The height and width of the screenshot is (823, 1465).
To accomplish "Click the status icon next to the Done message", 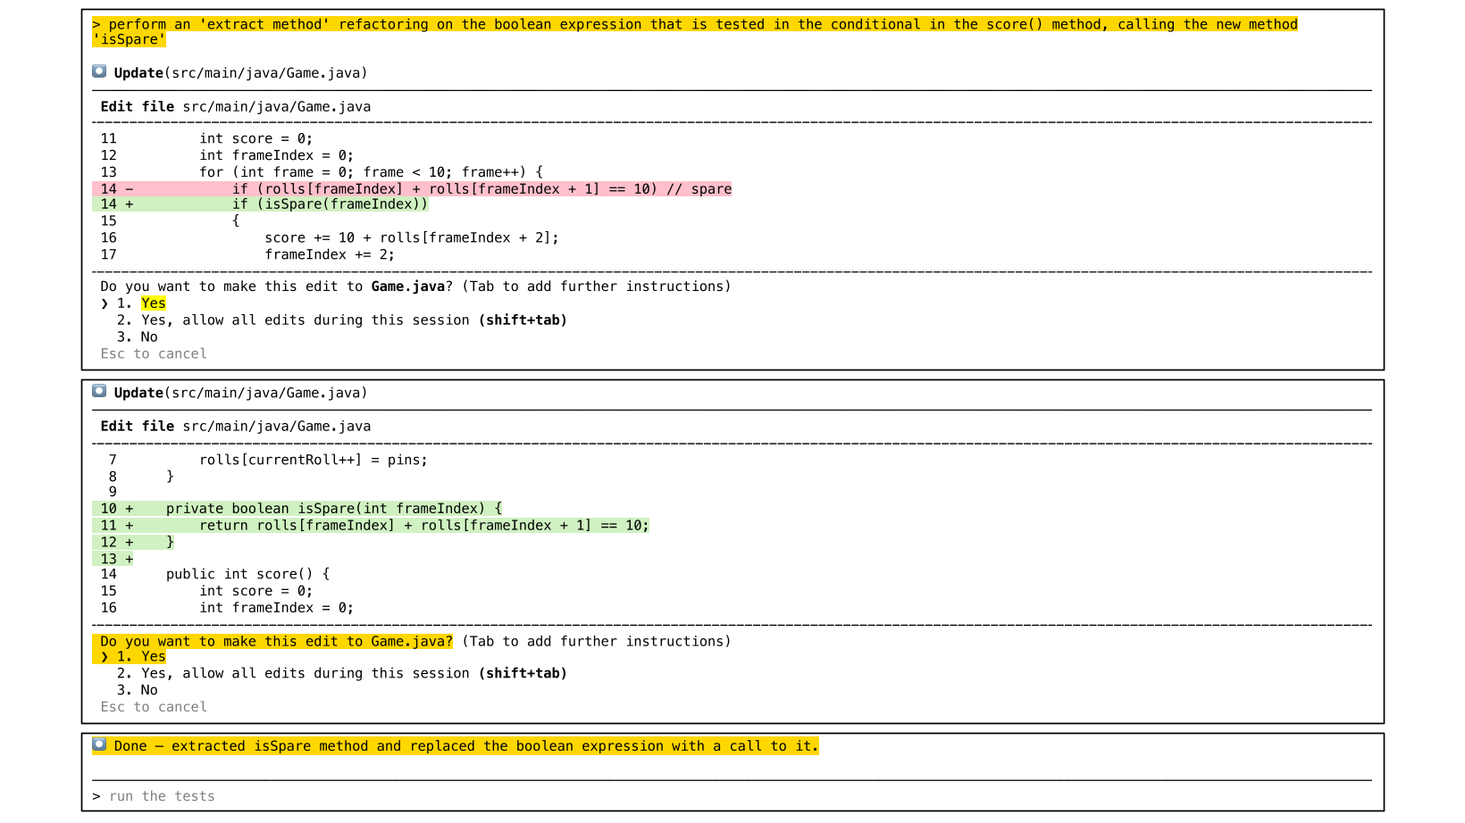I will (x=99, y=744).
